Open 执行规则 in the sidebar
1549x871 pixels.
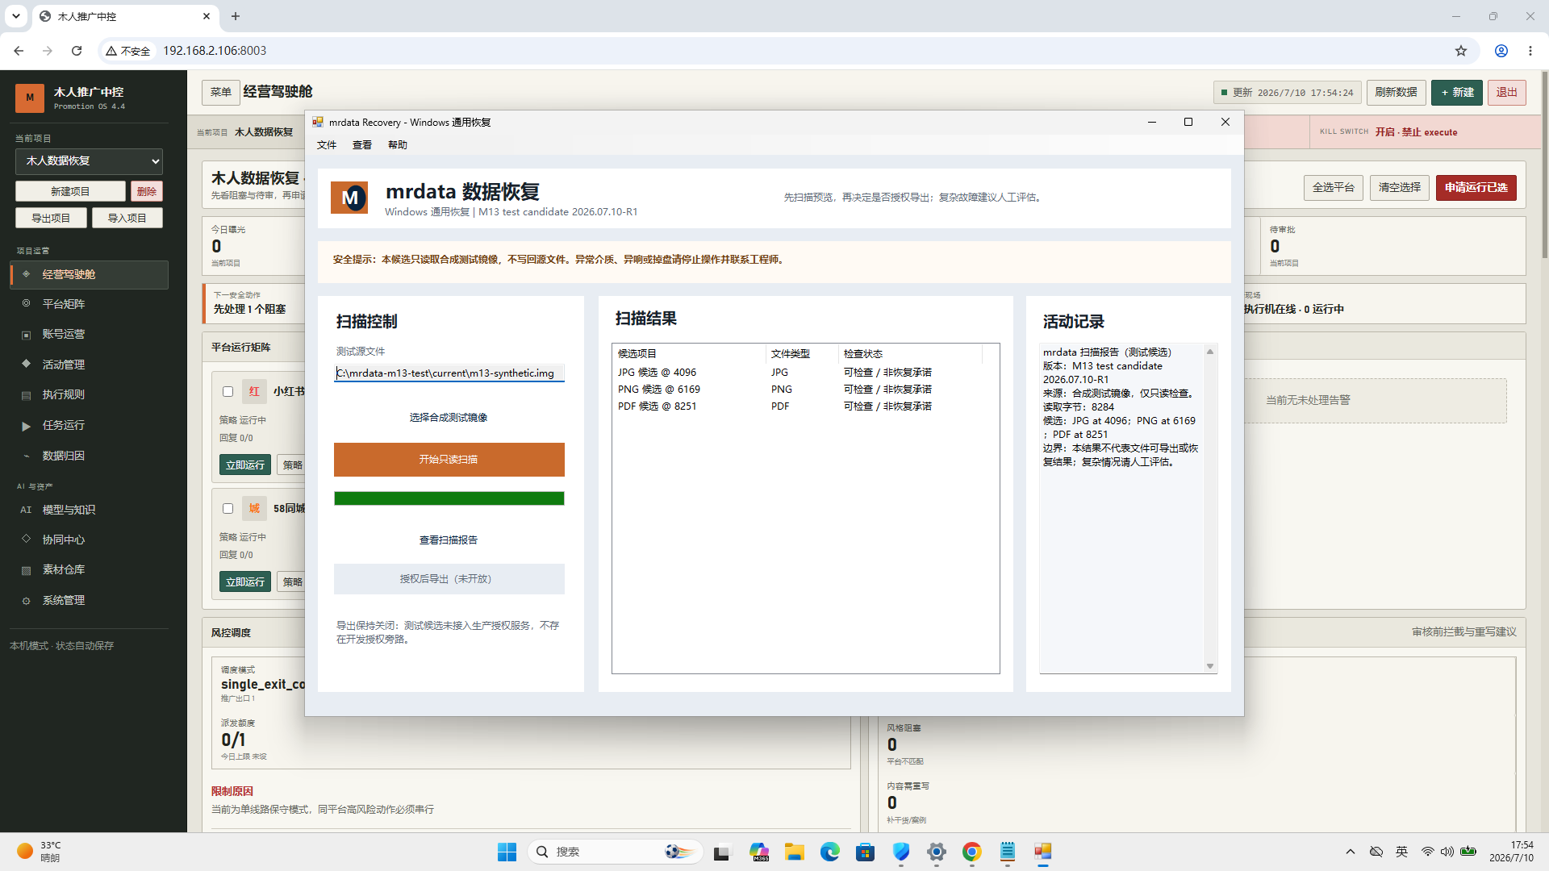[x=90, y=394]
